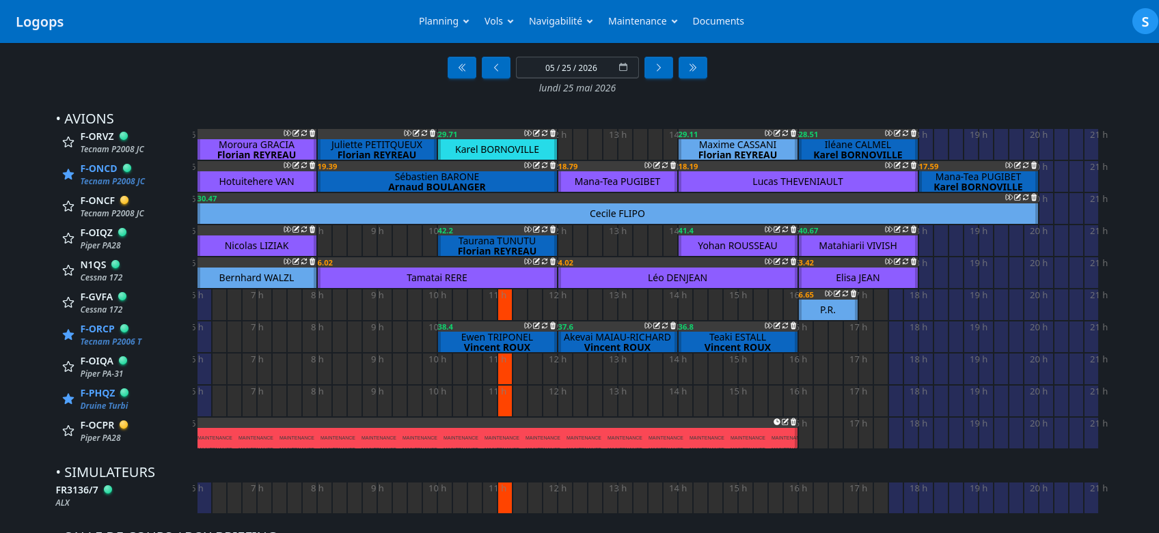Toggle favorite star for F-OIQZ
Viewport: 1159px width, 533px height.
click(68, 238)
